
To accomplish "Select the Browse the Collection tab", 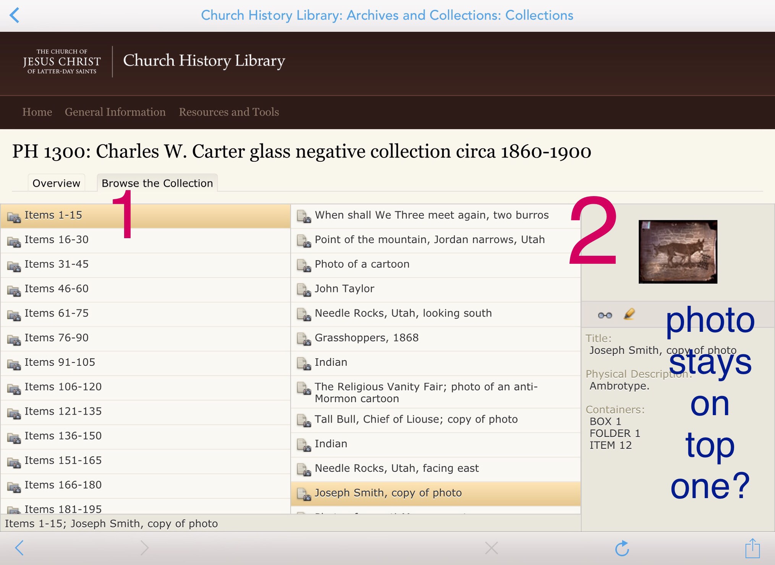I will click(x=157, y=183).
